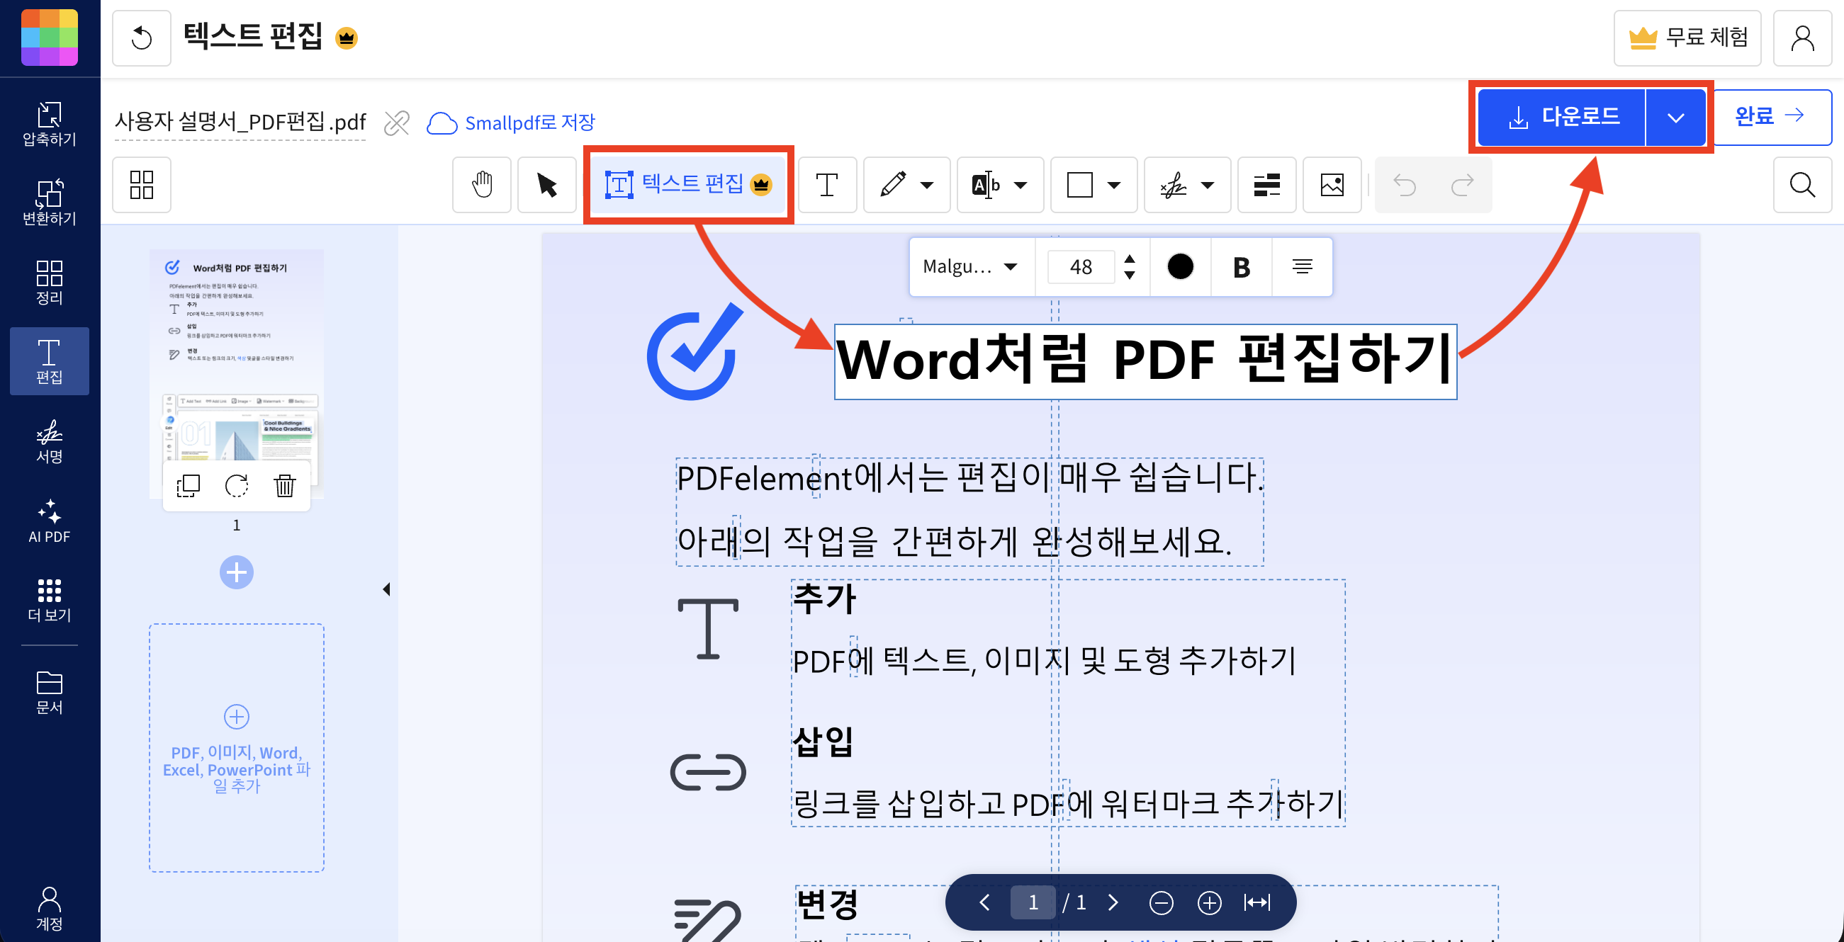Select the pointer selection tool
This screenshot has width=1844, height=942.
546,185
